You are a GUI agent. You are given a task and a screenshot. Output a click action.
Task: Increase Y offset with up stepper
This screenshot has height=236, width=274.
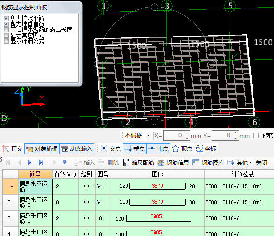[x=236, y=133]
